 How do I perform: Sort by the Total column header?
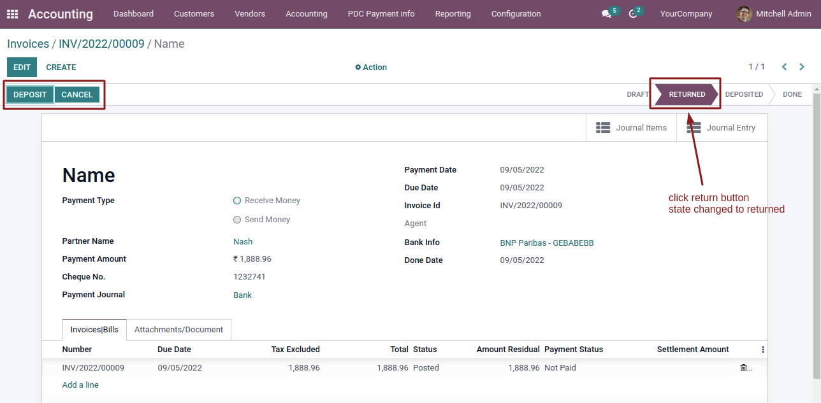tap(400, 350)
